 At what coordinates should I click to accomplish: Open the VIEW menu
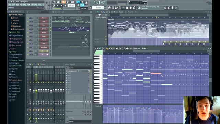click(29, 4)
